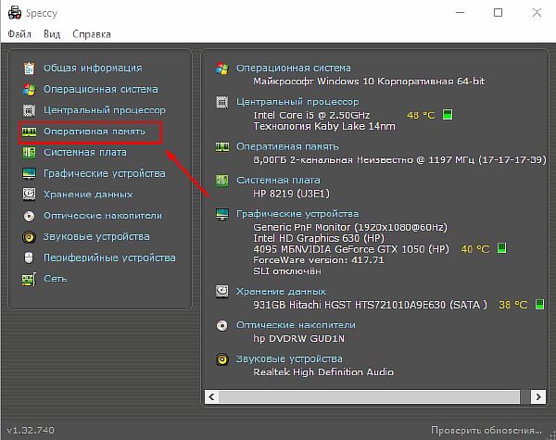This screenshot has height=440, width=556.
Task: Select sidebar item Оптические накопители
Action: 103,216
